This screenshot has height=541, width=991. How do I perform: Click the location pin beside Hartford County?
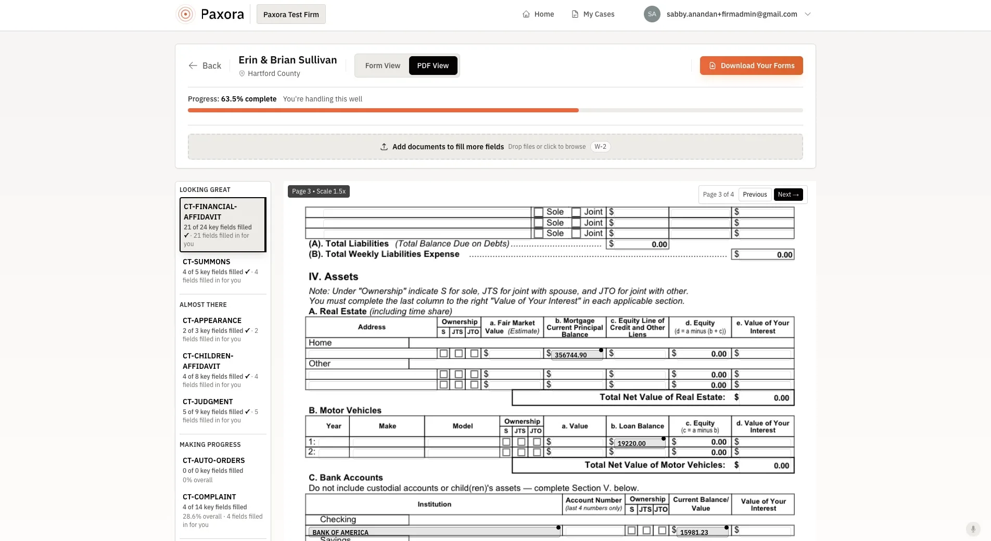pos(242,74)
